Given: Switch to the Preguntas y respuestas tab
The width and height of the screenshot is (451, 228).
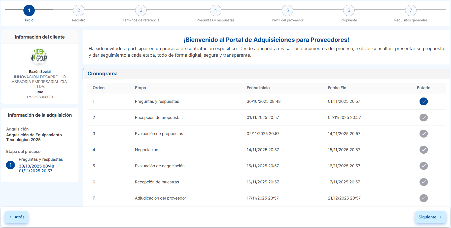Looking at the screenshot, I should (216, 20).
